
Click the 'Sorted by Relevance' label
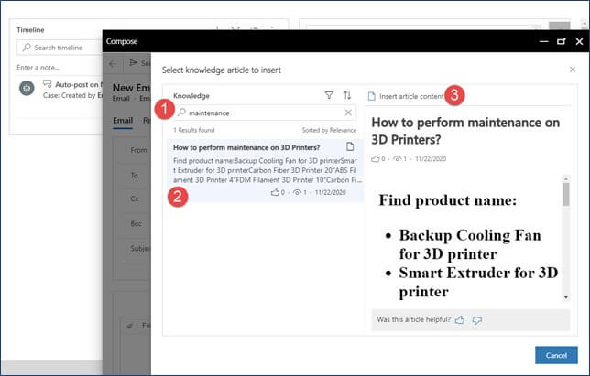click(x=329, y=130)
